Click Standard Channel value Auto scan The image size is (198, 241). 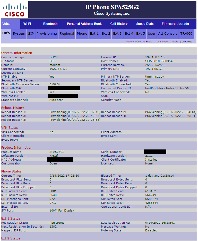tap(56, 100)
